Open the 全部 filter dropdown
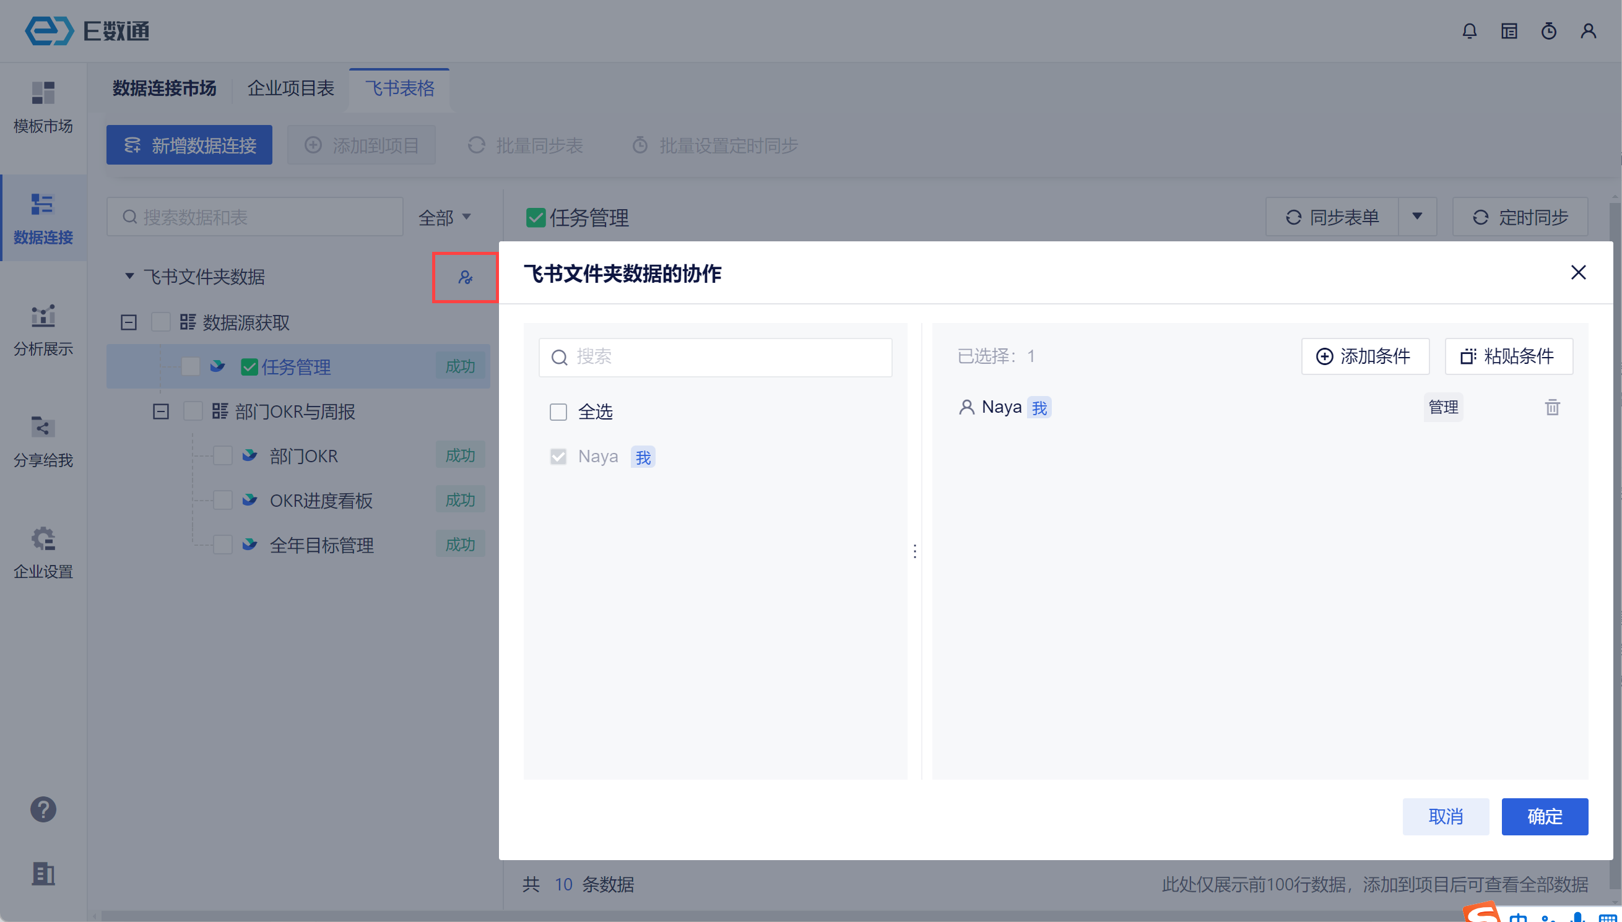 point(445,218)
